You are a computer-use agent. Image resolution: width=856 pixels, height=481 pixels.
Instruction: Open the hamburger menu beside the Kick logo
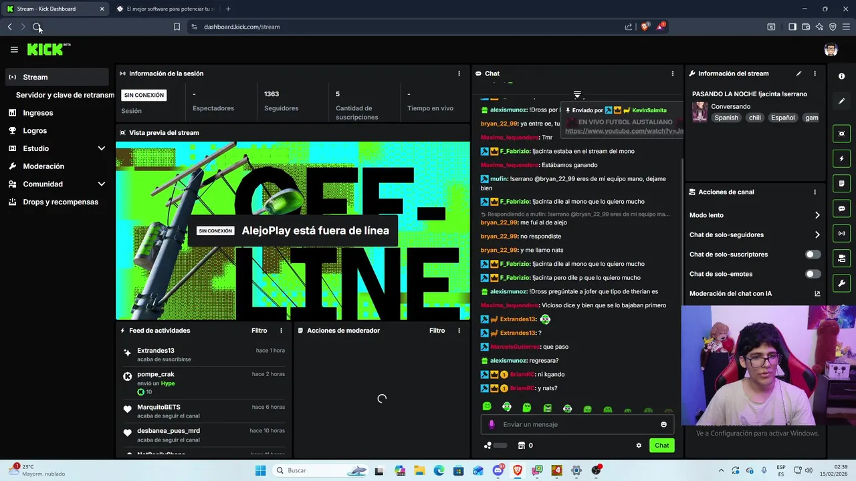[x=14, y=49]
